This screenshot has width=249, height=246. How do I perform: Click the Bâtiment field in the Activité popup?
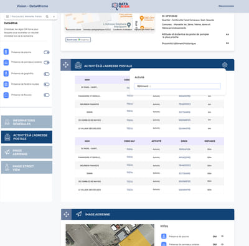(177, 86)
